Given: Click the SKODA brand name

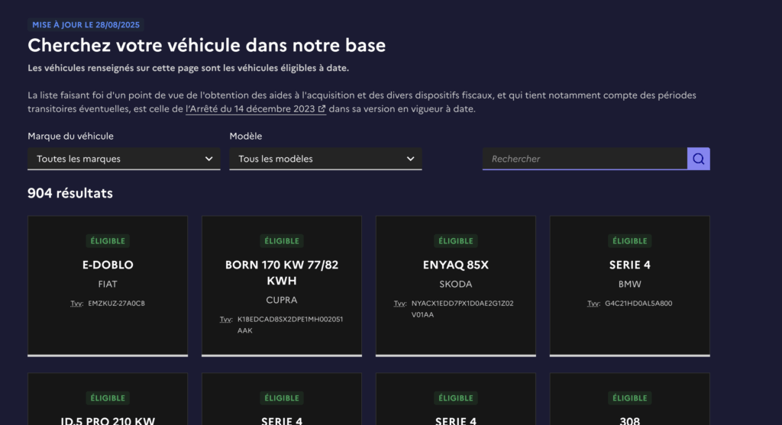Looking at the screenshot, I should pos(456,284).
